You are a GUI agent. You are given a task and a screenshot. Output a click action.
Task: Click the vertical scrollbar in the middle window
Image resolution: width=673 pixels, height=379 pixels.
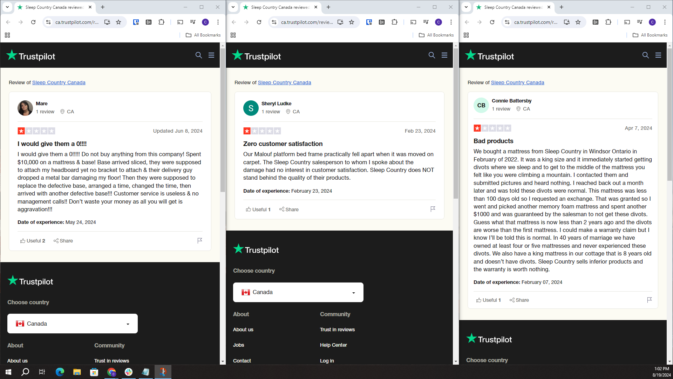(456, 124)
